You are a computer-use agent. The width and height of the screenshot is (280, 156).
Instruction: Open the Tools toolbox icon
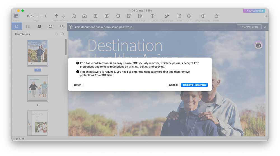point(85,16)
